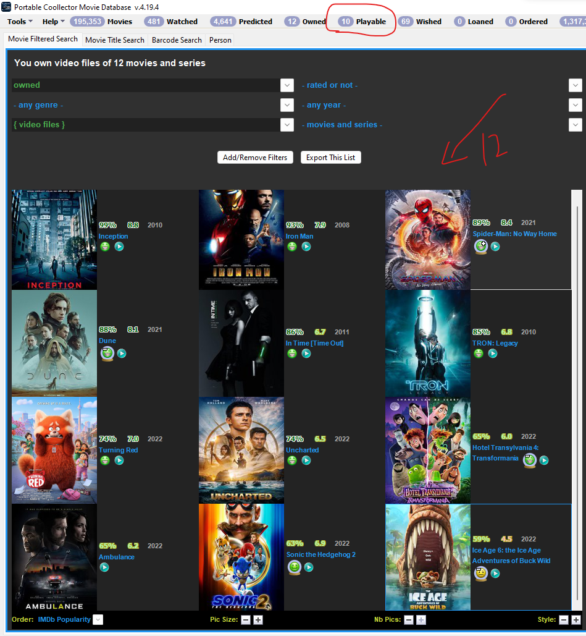Click the rating face icon for Ice Age 6
This screenshot has width=586, height=636.
[481, 573]
